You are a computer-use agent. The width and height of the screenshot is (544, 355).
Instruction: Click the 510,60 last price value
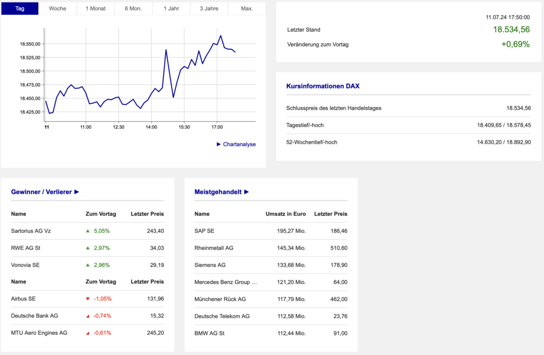(x=339, y=248)
